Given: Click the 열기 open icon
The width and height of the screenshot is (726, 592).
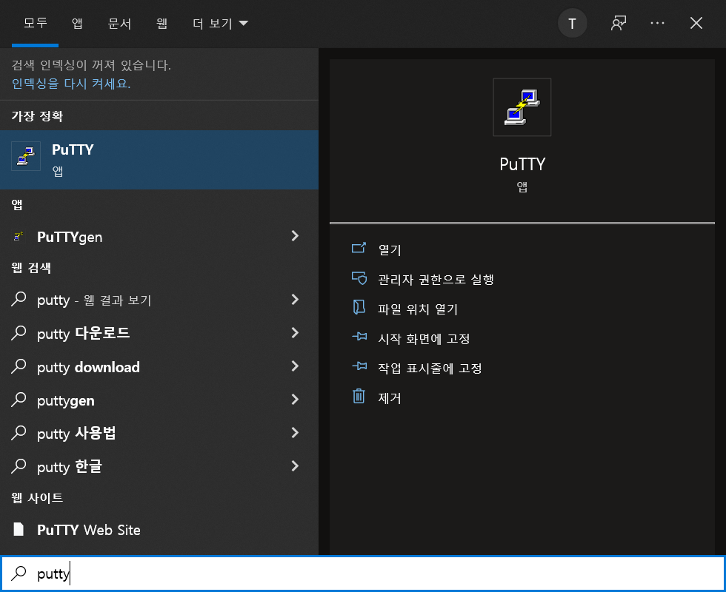Looking at the screenshot, I should click(x=359, y=249).
